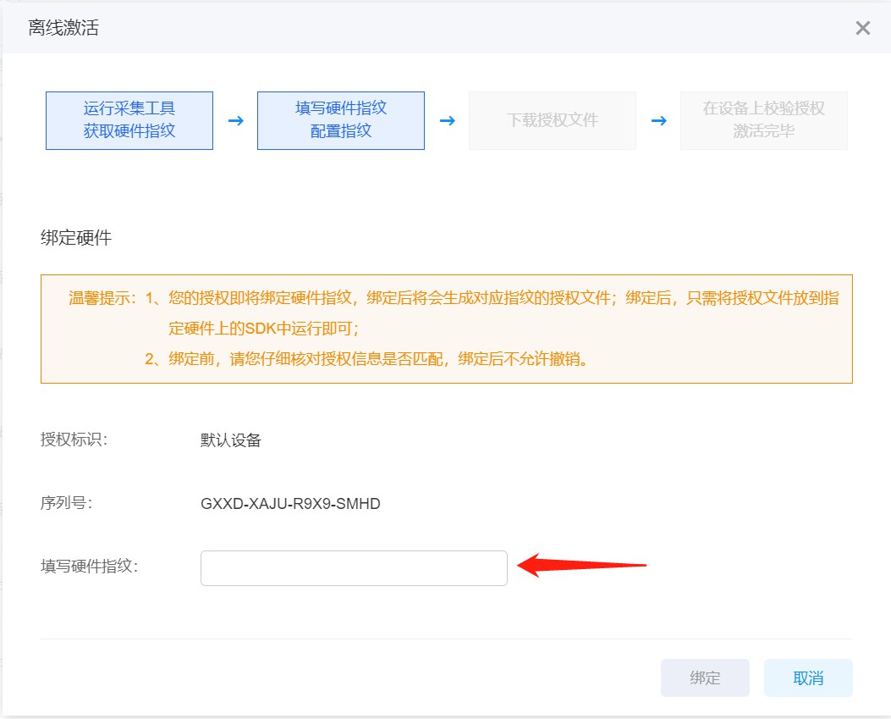Screen dimensions: 891x719
Task: Click the 序列号 label
Action: (67, 503)
